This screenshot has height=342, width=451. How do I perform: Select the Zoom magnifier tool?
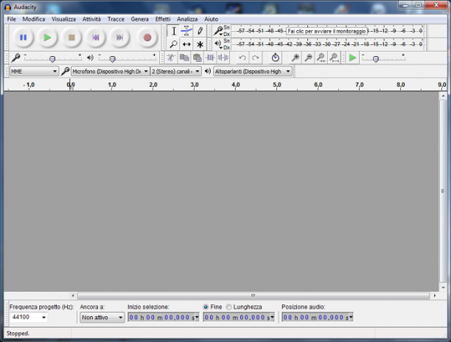(174, 44)
